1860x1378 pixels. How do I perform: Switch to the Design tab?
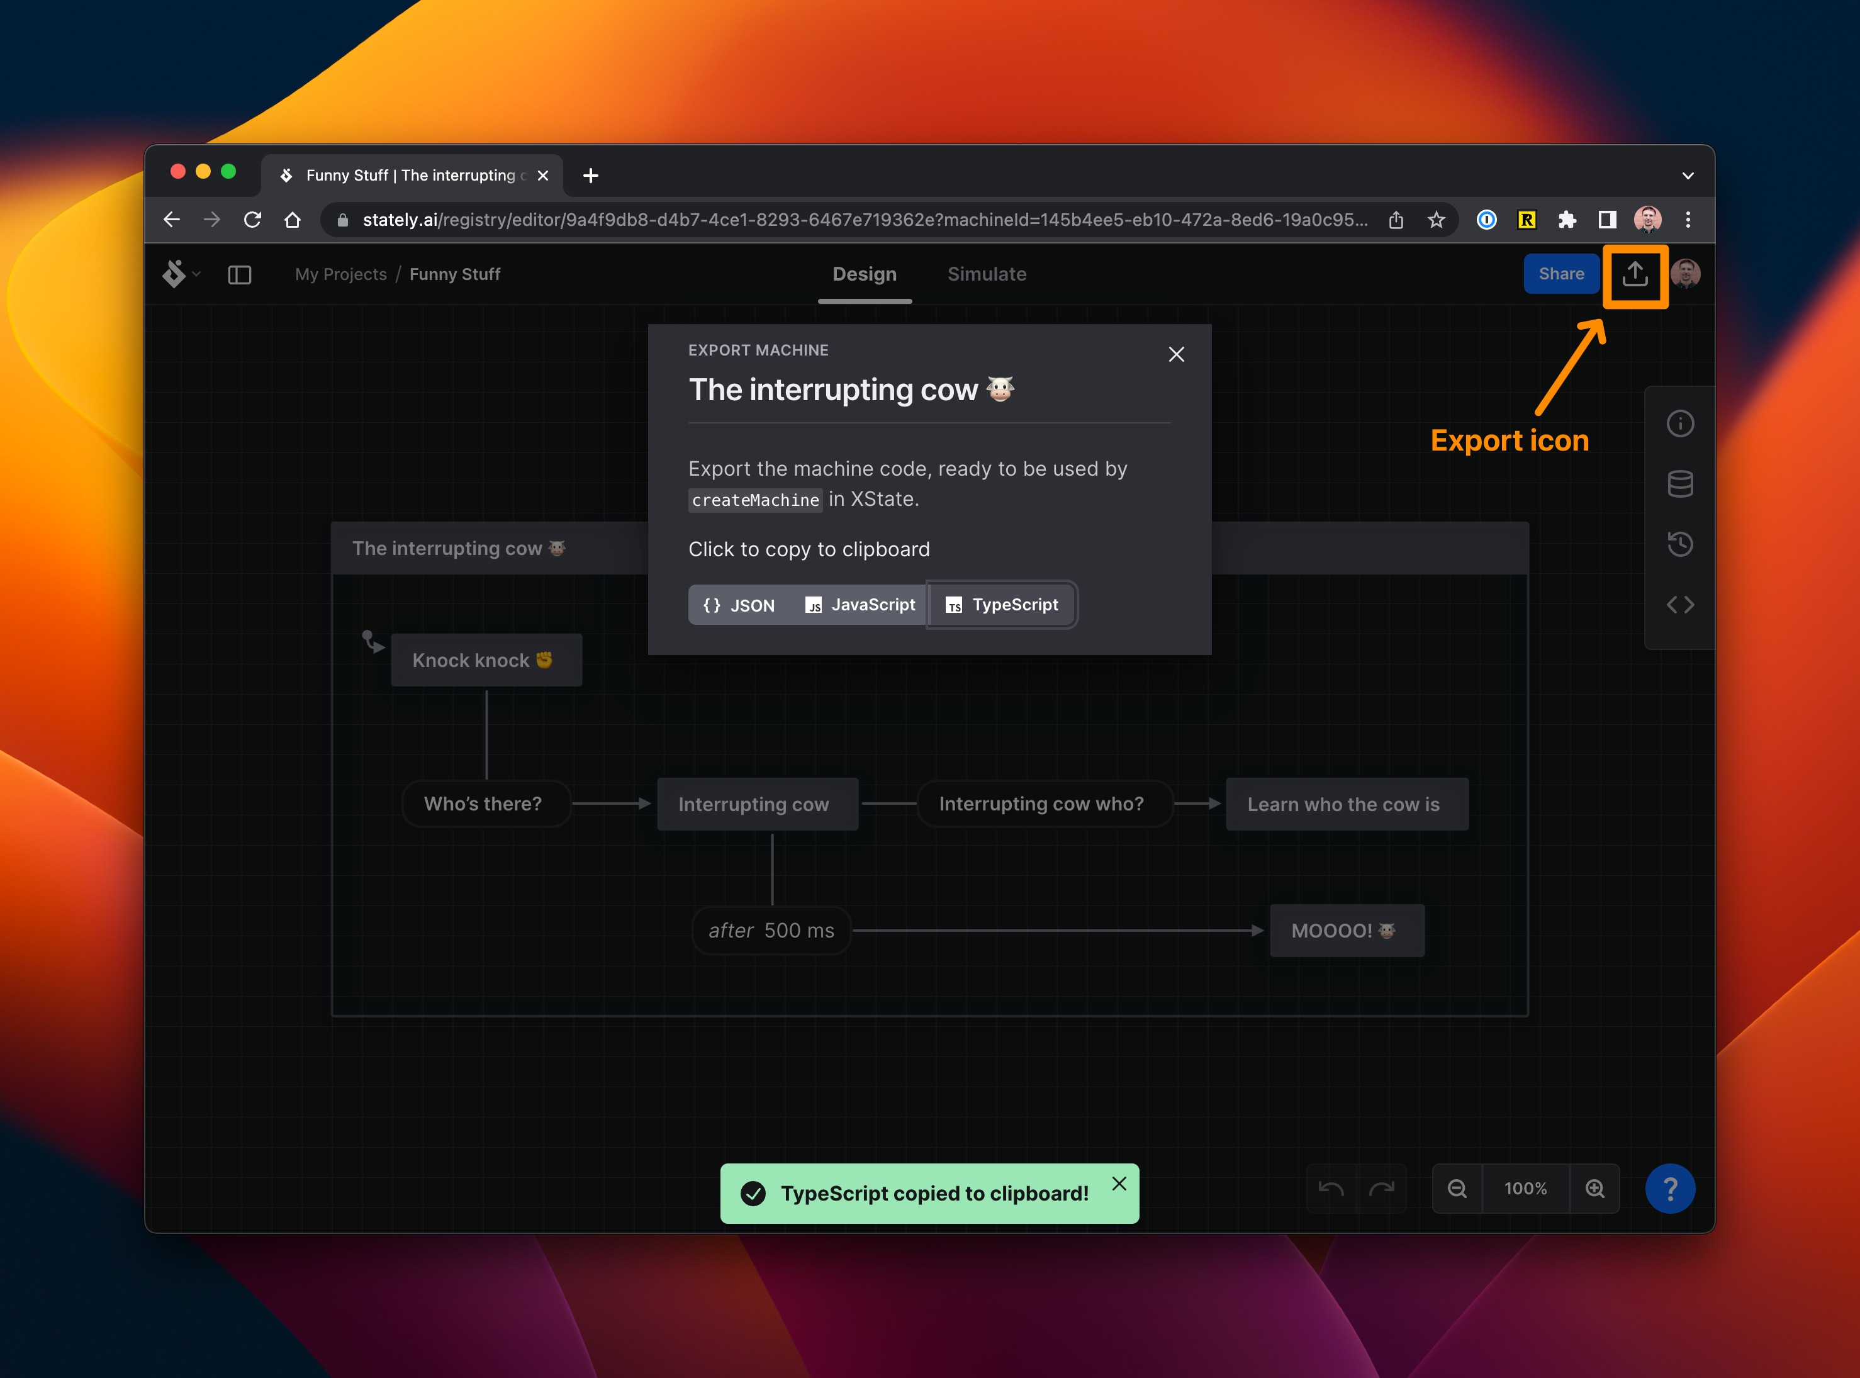[x=864, y=274]
